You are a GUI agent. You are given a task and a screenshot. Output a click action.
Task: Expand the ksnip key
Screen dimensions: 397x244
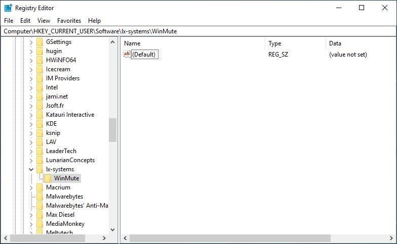31,133
